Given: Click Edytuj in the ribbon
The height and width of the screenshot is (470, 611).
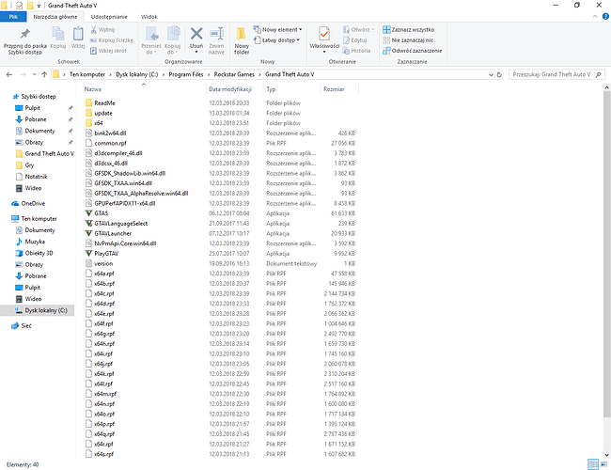Looking at the screenshot, I should [x=354, y=40].
